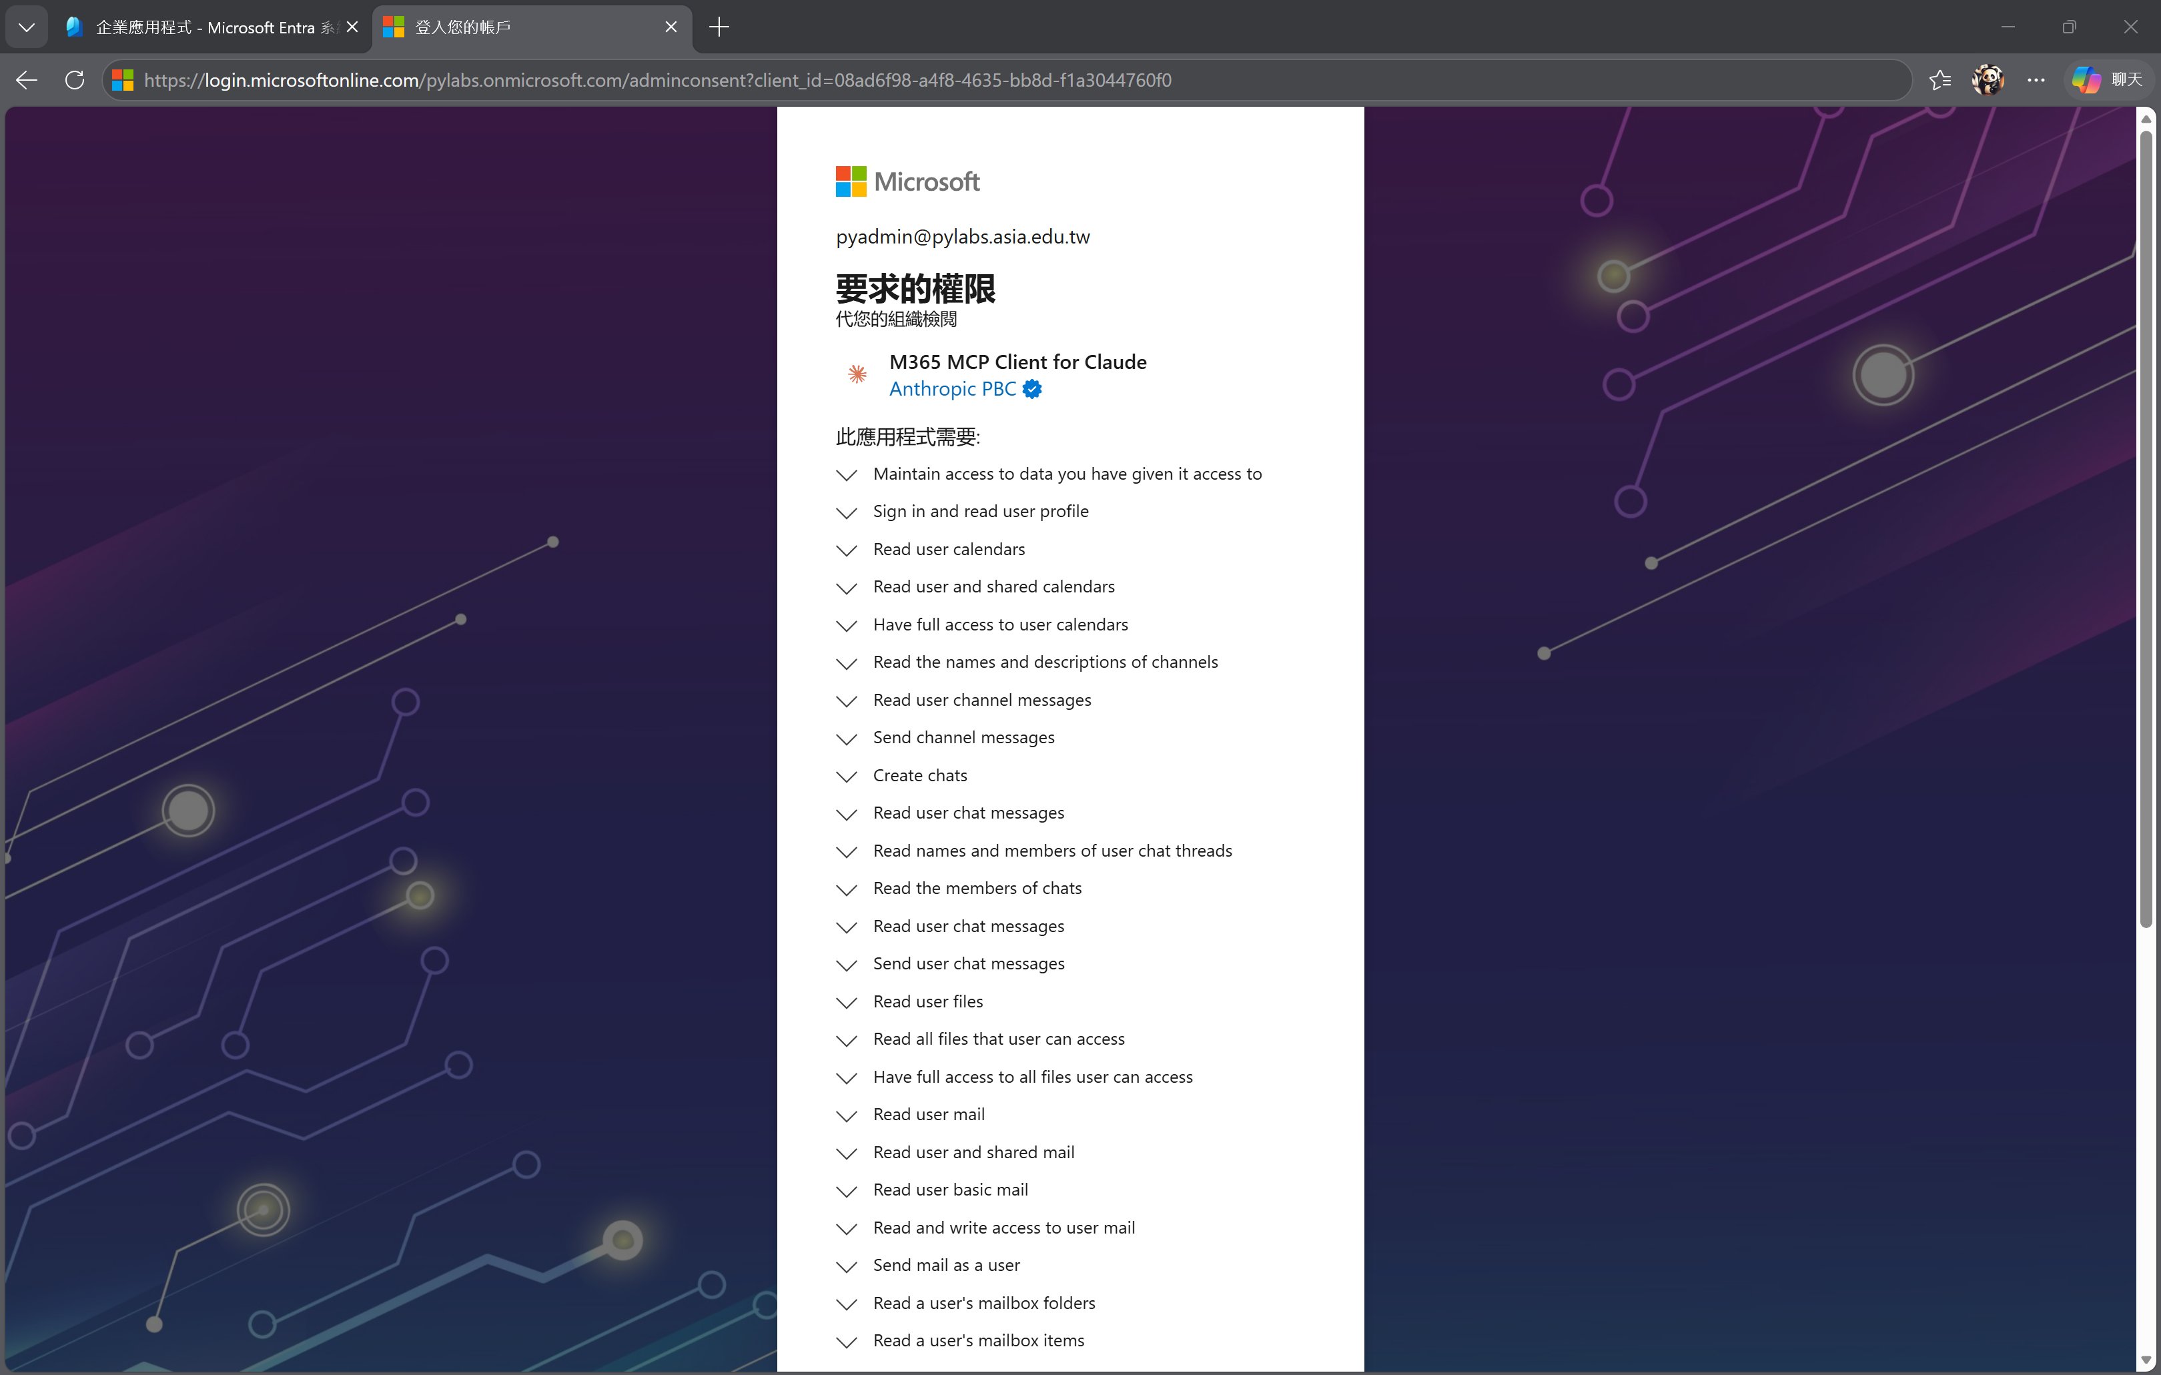Close the 登入您的帳戶 tab

671,27
